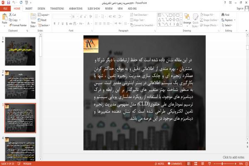The width and height of the screenshot is (249, 166).
Task: Click Fit slide to window icon
Action: click(x=247, y=164)
